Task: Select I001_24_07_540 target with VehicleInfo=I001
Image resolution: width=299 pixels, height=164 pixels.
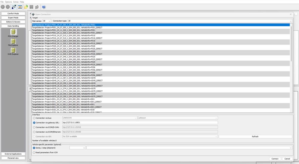Action: pyautogui.click(x=161, y=99)
